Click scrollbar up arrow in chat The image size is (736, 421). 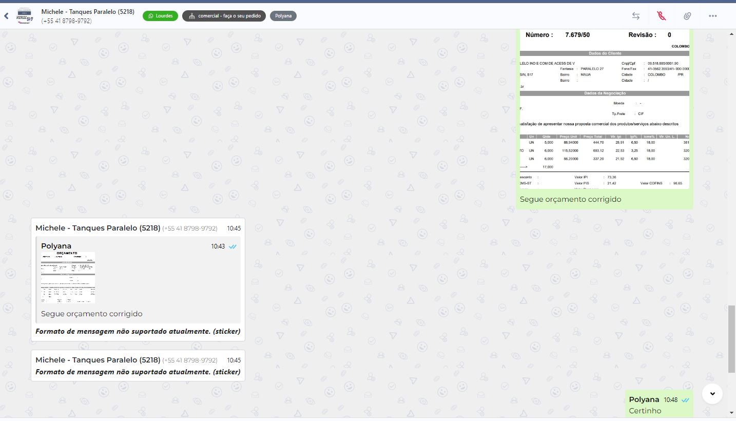[x=732, y=33]
